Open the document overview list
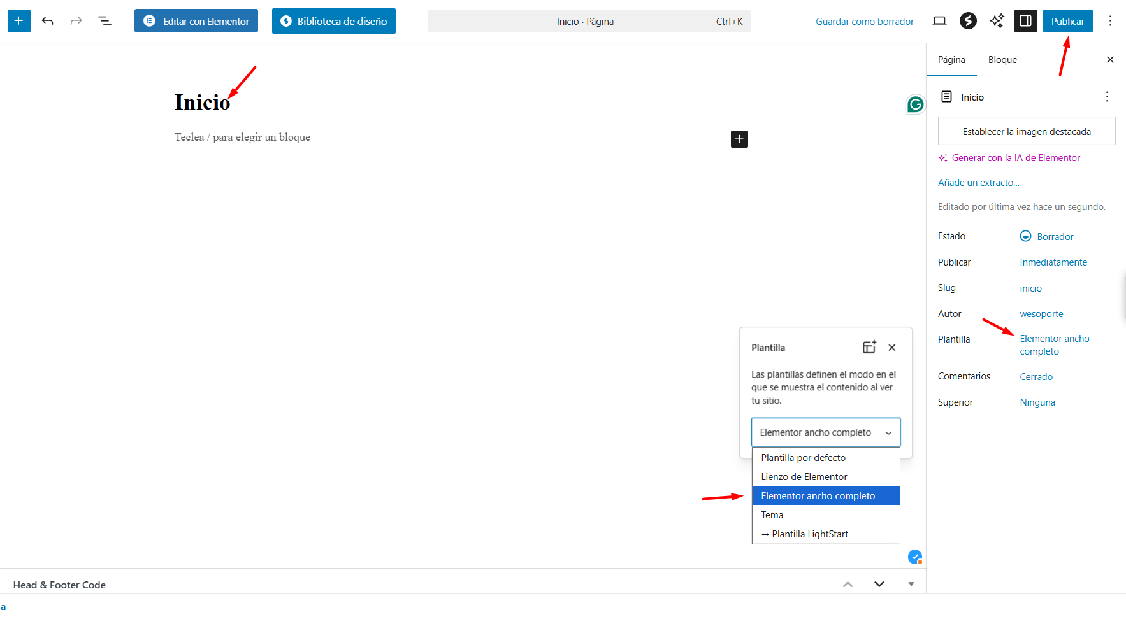1126x617 pixels. click(x=105, y=21)
